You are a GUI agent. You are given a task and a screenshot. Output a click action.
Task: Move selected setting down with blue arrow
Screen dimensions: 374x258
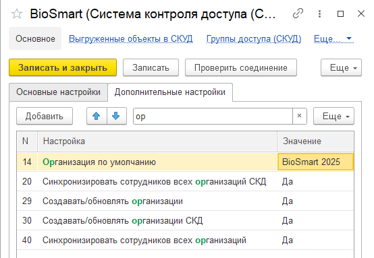(116, 116)
